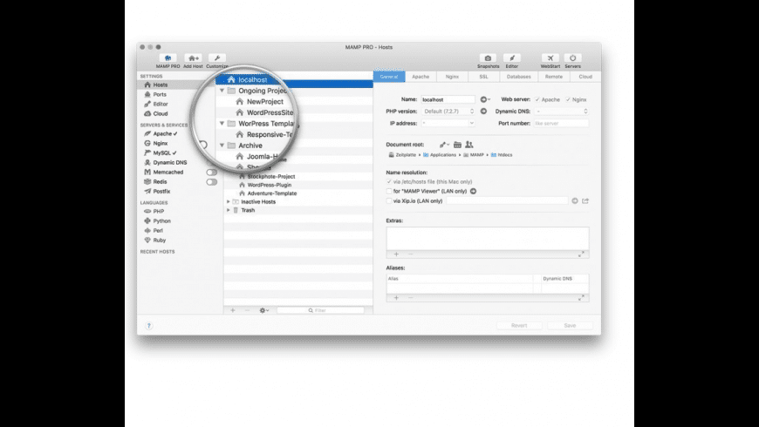Open the PHP version dropdown
This screenshot has width=759, height=427.
click(x=448, y=112)
